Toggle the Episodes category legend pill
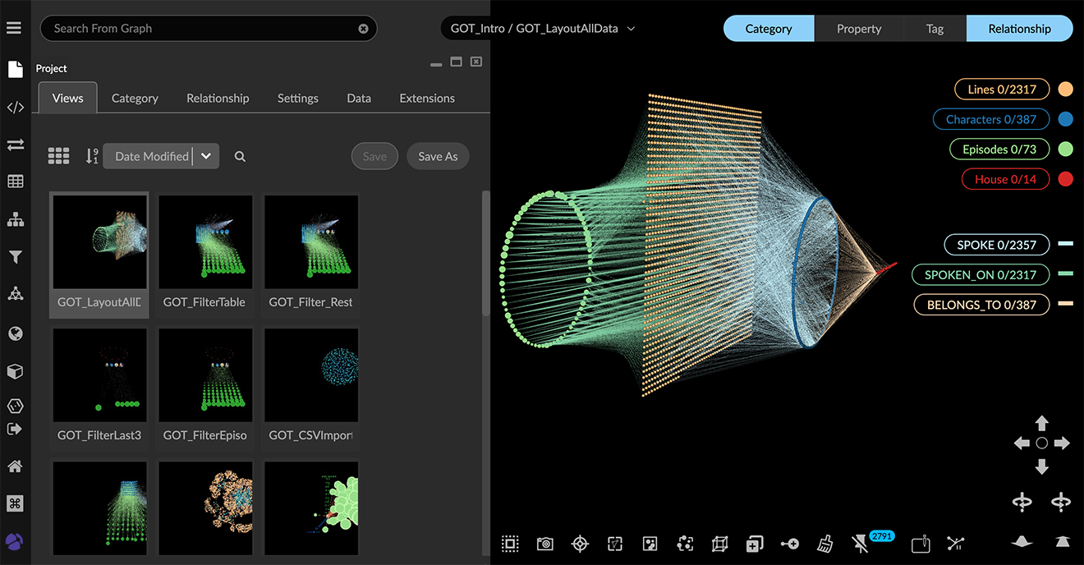Viewport: 1084px width, 565px height. [999, 149]
